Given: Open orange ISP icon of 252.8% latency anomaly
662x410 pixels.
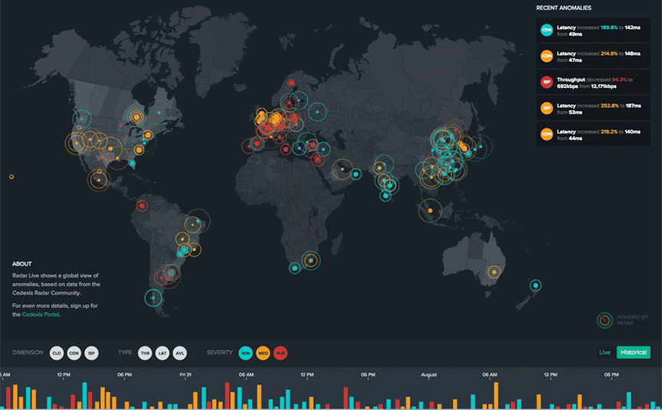Looking at the screenshot, I should pyautogui.click(x=547, y=109).
